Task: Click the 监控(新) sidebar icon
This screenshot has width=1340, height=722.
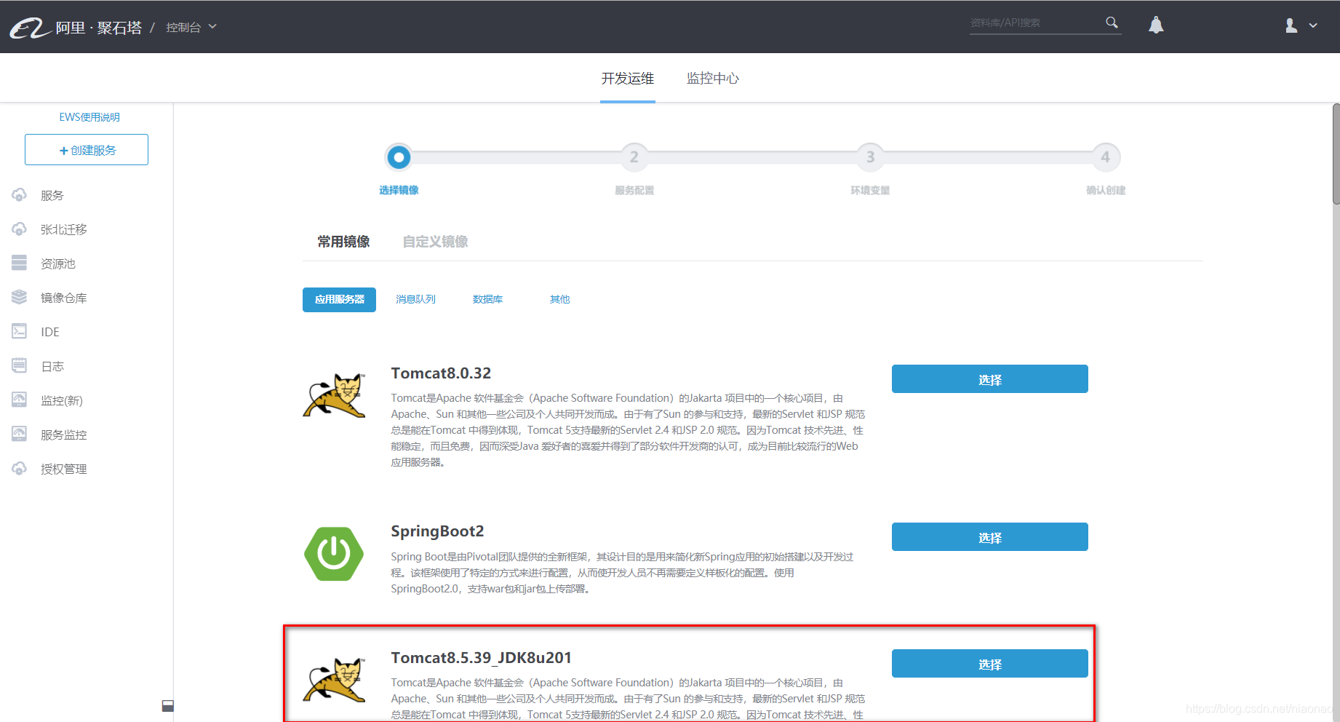Action: pos(20,400)
